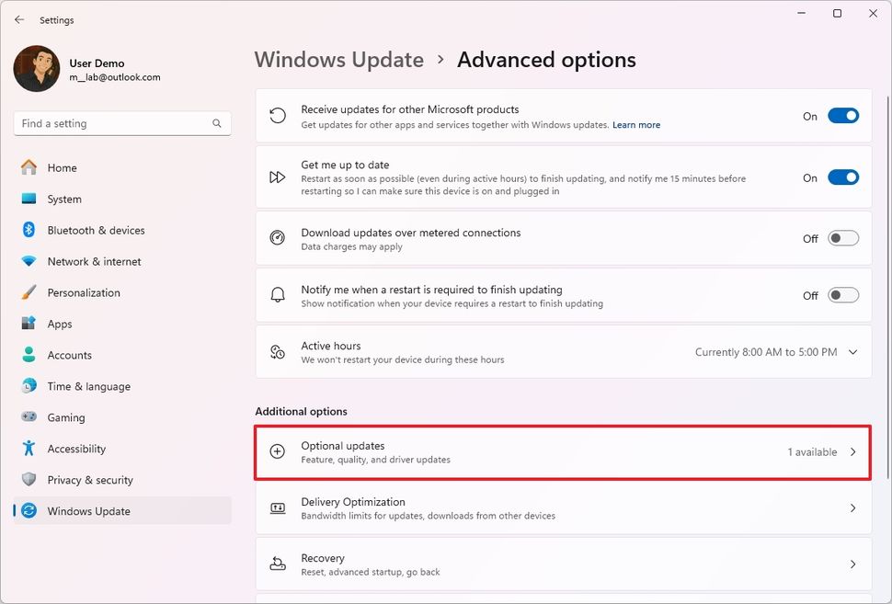Disable Receive updates for other Microsoft products

(x=842, y=116)
